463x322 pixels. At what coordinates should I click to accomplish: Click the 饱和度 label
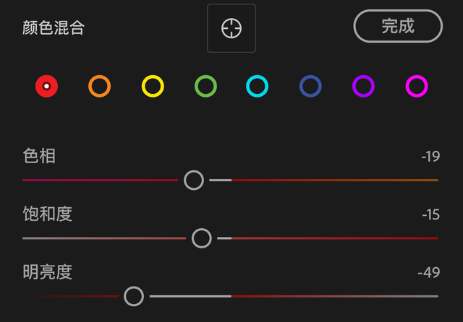point(47,214)
